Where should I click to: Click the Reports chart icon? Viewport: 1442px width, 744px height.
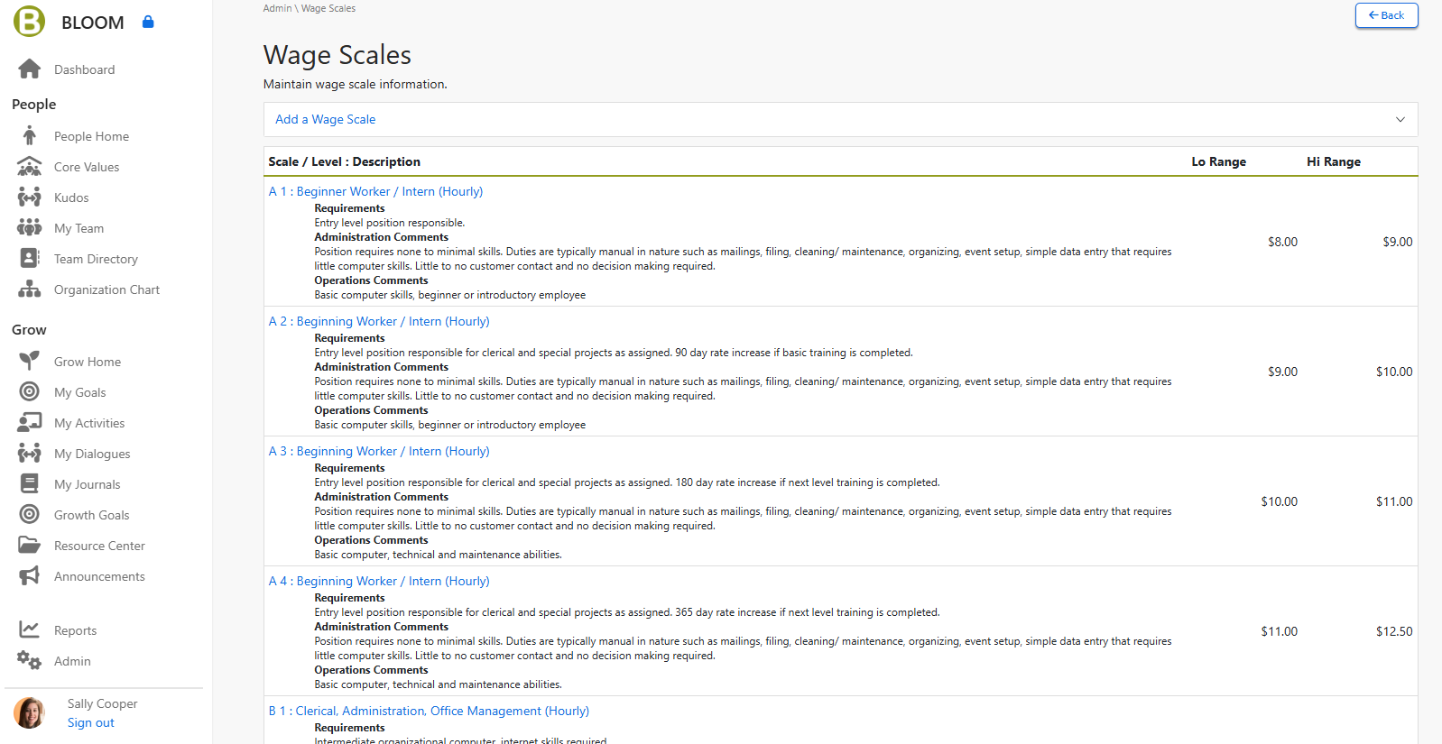pyautogui.click(x=29, y=630)
